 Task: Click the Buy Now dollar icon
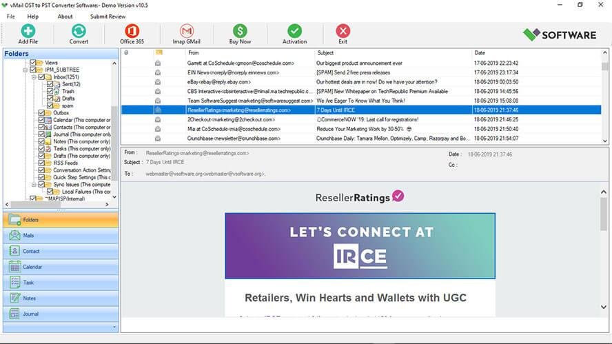[240, 31]
